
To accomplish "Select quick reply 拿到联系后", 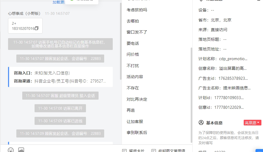I will pyautogui.click(x=137, y=132).
